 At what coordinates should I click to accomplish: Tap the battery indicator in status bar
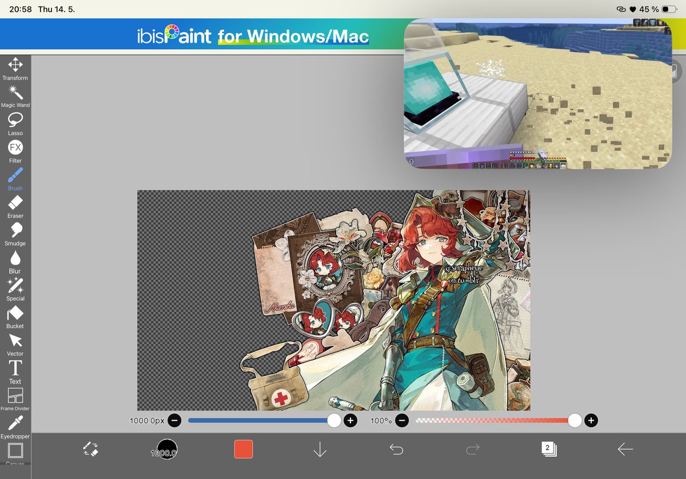pyautogui.click(x=668, y=10)
